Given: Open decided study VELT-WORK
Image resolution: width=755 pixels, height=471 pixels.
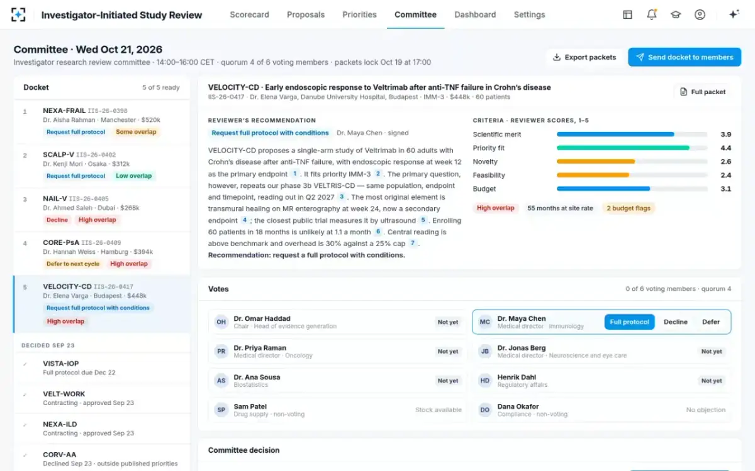Looking at the screenshot, I should coord(101,399).
